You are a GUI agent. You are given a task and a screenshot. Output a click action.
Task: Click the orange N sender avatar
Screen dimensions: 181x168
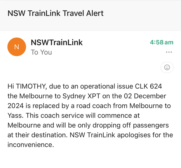[17, 47]
